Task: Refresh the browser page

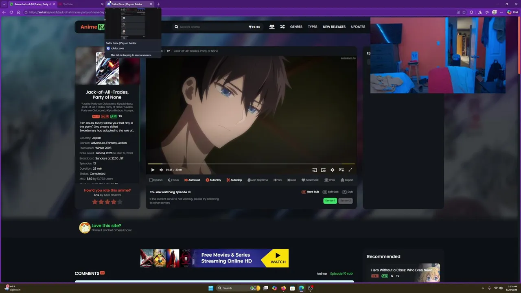Action: click(x=11, y=12)
